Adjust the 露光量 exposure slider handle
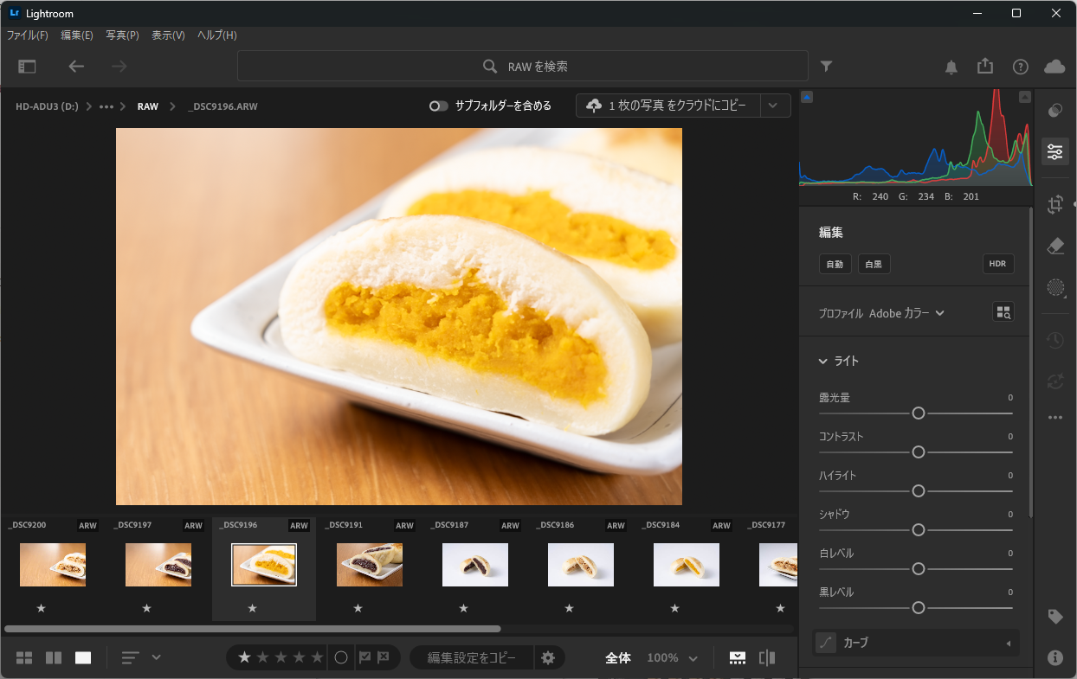The height and width of the screenshot is (679, 1077). point(919,413)
